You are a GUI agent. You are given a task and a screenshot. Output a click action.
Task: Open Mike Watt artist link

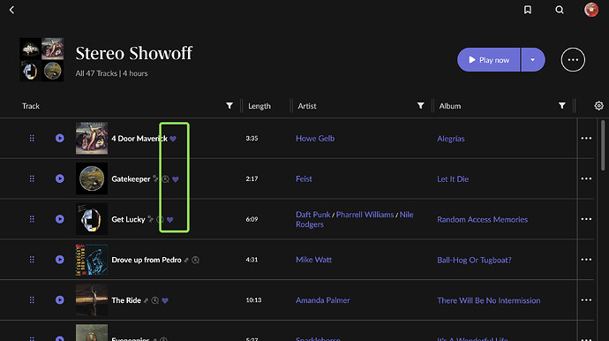pyautogui.click(x=314, y=260)
